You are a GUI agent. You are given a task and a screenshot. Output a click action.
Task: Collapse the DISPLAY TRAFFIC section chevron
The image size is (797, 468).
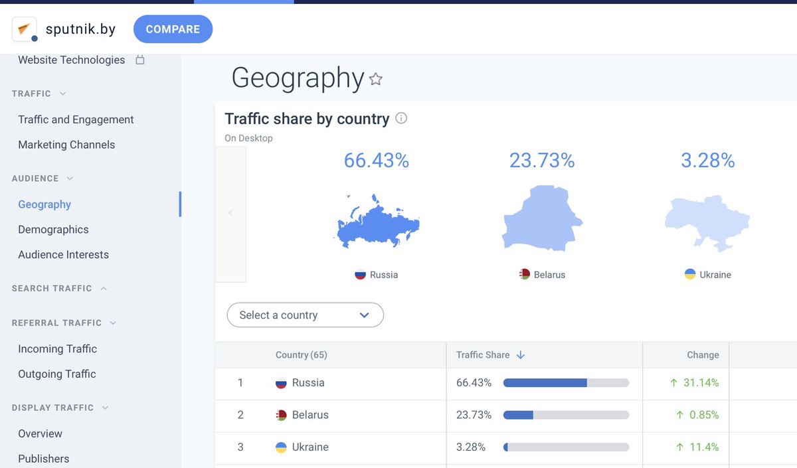tap(105, 408)
